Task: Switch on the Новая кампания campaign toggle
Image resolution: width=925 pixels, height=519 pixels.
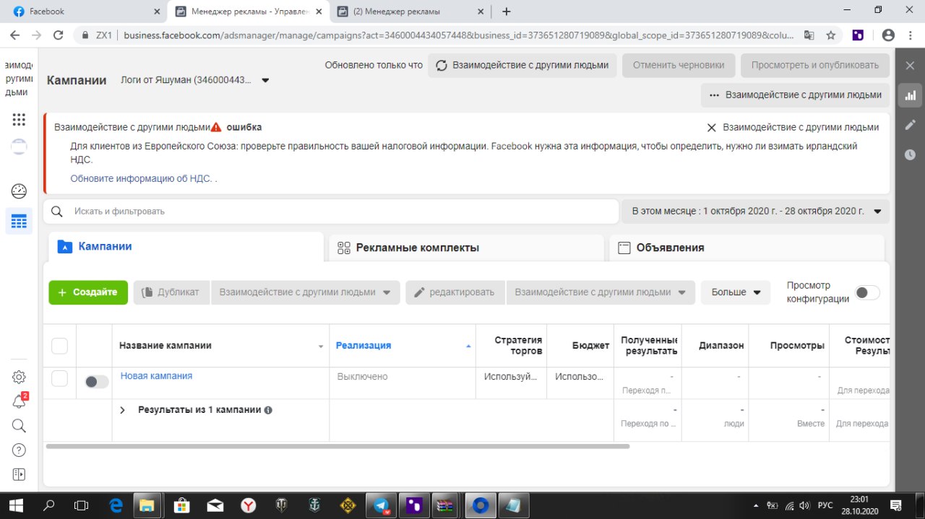Action: pyautogui.click(x=96, y=382)
